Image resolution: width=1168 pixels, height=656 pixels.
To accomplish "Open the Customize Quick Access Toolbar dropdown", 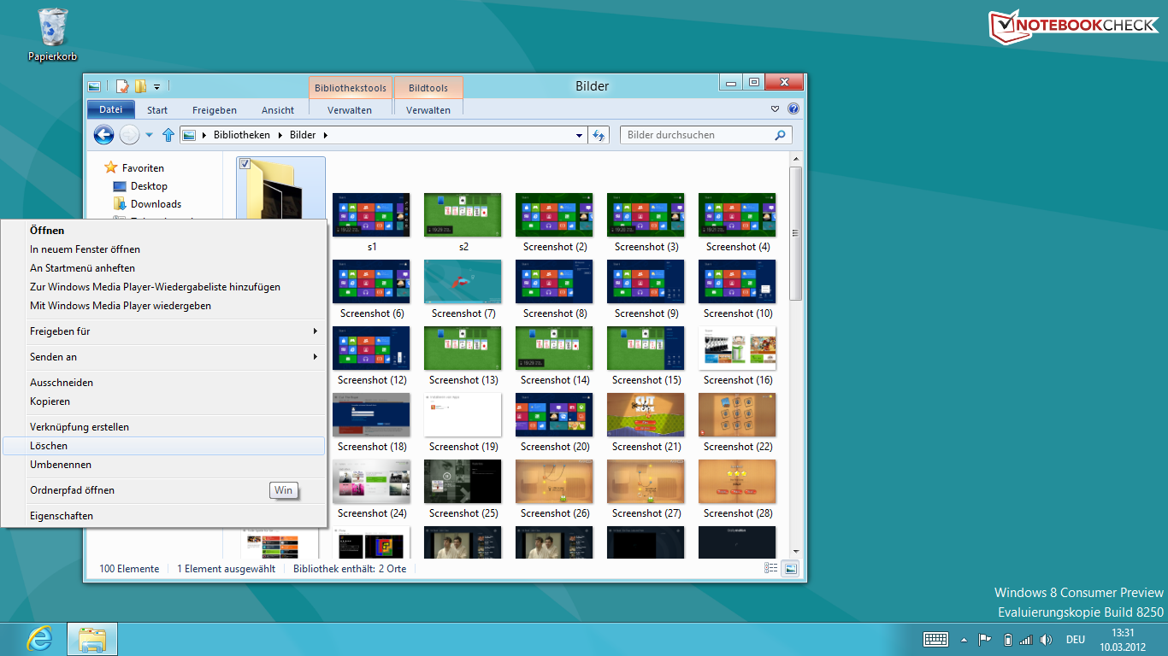I will [x=156, y=86].
